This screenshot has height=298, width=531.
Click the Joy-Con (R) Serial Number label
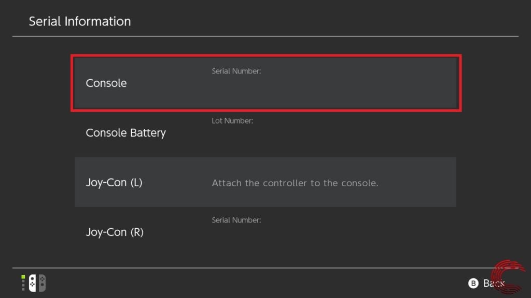coord(236,220)
